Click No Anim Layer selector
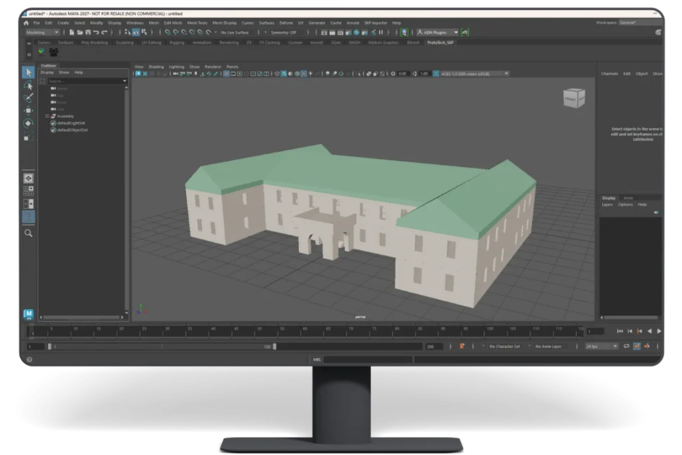Viewport: 682px width, 455px height. coord(548,346)
